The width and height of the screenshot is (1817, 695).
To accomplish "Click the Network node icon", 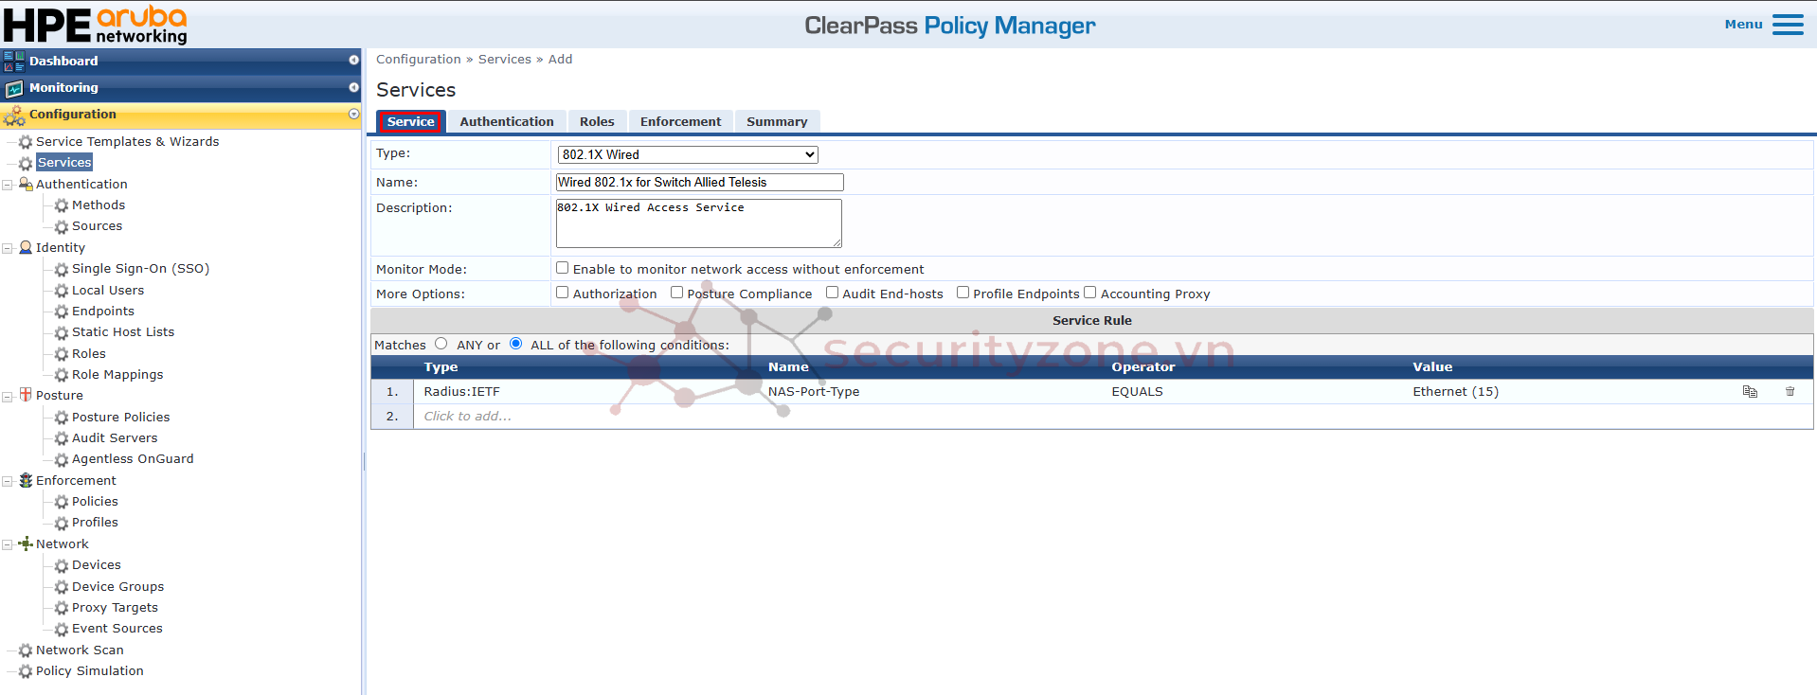I will [x=26, y=544].
